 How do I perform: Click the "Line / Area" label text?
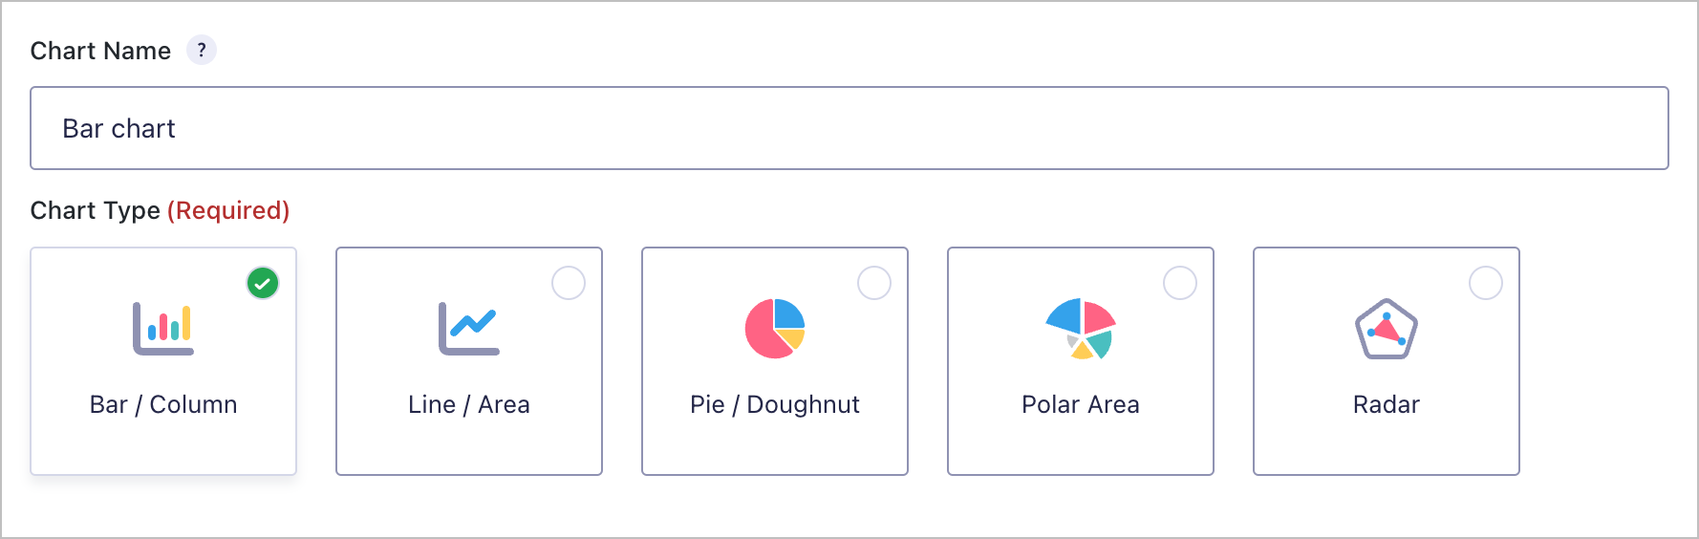[469, 404]
